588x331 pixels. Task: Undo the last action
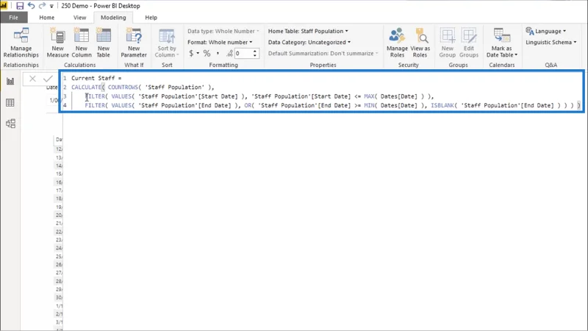pyautogui.click(x=31, y=6)
